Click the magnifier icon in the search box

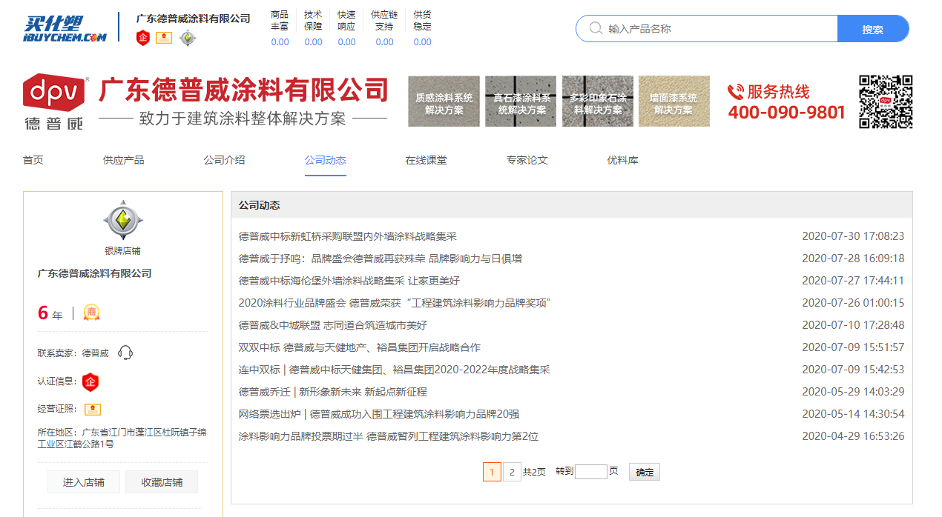coord(596,28)
